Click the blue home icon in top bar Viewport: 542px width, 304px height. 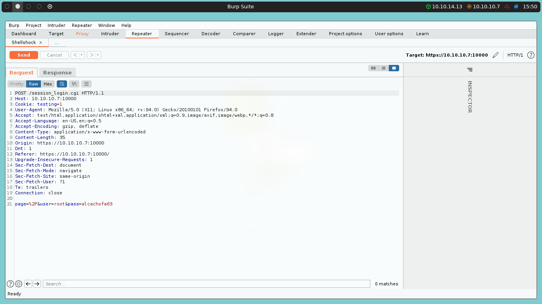click(x=516, y=6)
